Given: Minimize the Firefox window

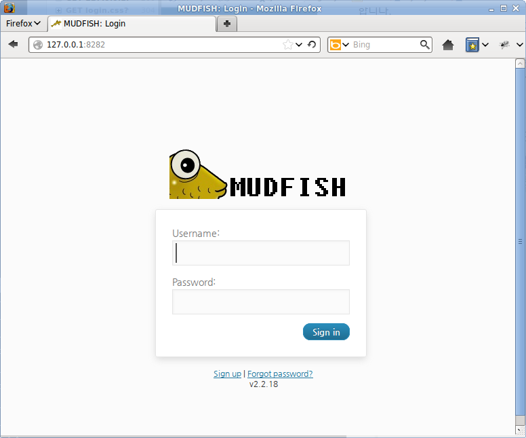Looking at the screenshot, I should coord(491,9).
